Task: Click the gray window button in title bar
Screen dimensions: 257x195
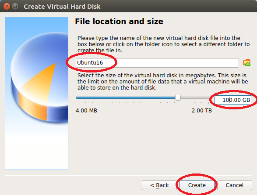Action: pyautogui.click(x=15, y=7)
